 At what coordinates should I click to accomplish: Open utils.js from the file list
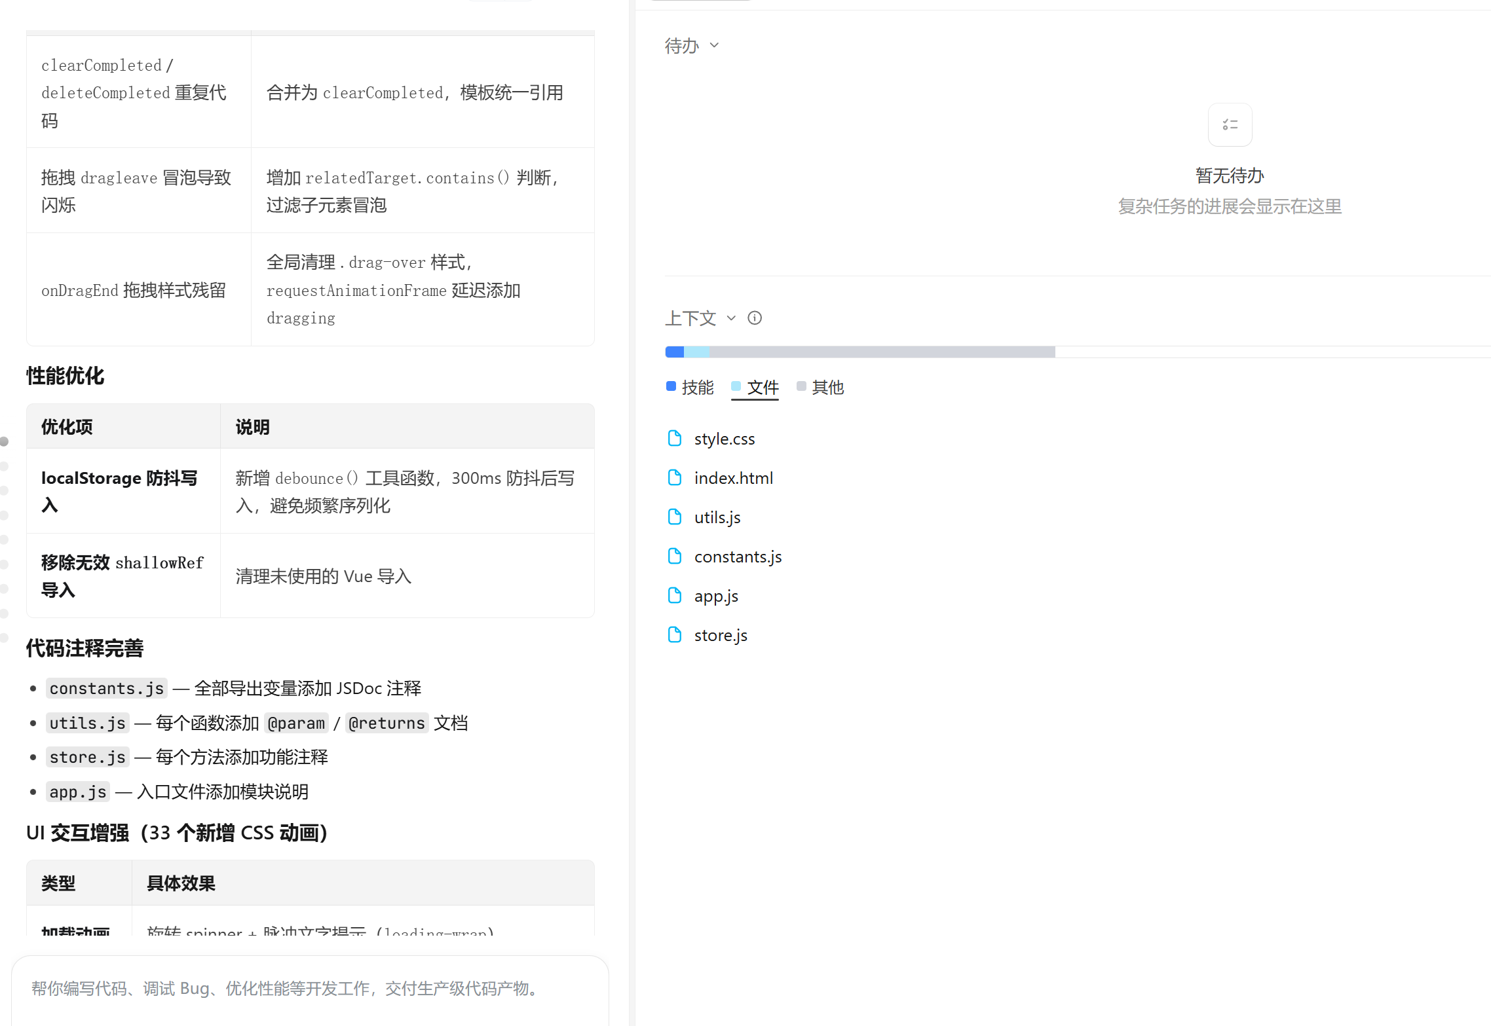[x=717, y=517]
